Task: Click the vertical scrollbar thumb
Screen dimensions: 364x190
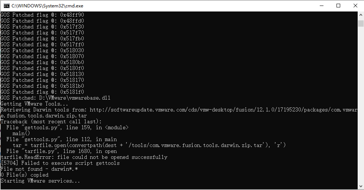Action: tap(361, 24)
